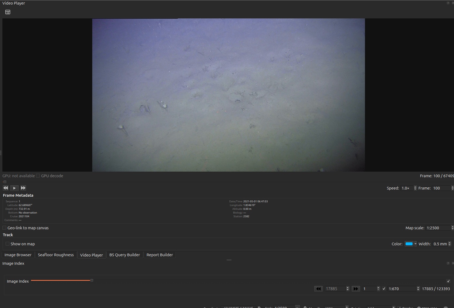Select the Cruise value 2021104
The height and width of the screenshot is (308, 454).
pos(24,216)
